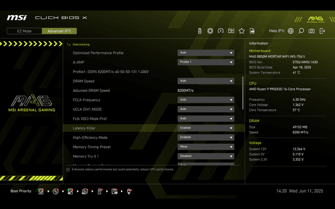Open the hardware monitor gauge icon
The width and height of the screenshot is (335, 209).
(220, 31)
